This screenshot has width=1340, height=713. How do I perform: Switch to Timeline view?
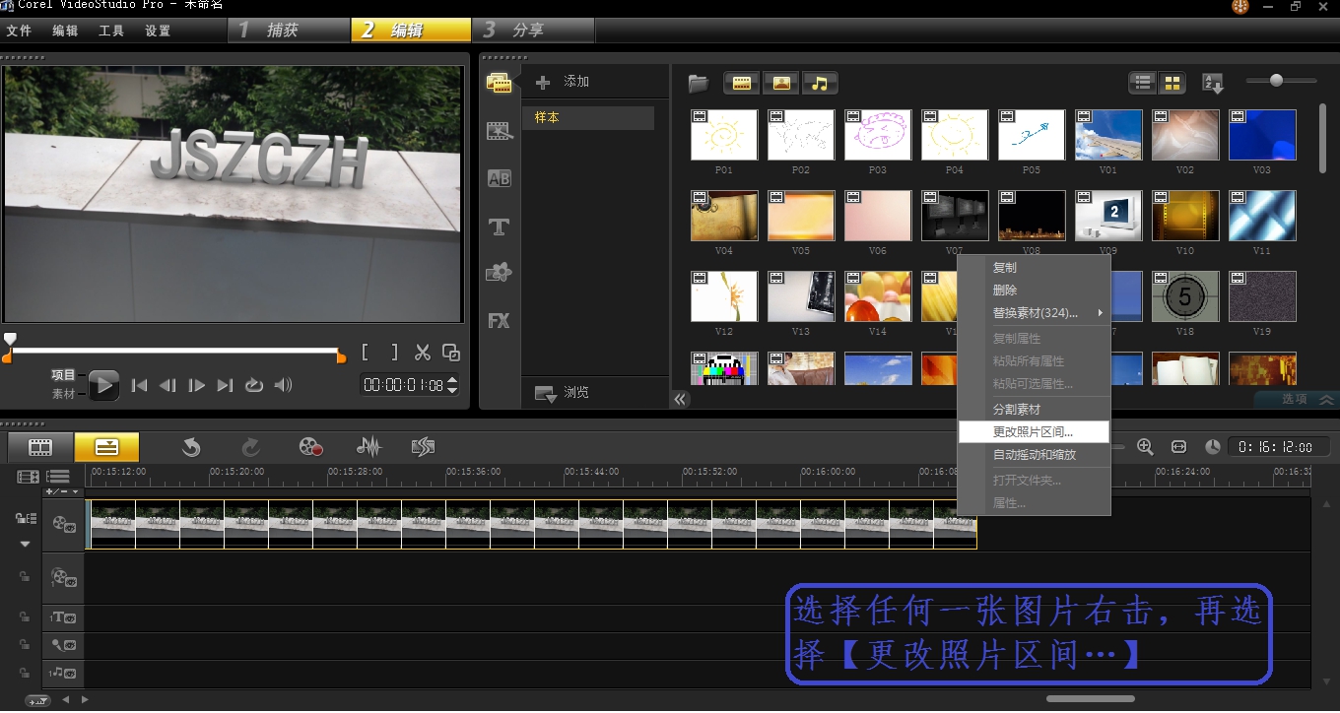pyautogui.click(x=106, y=447)
